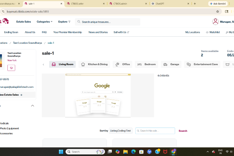
Task: Bookmark this page with the star icon
Action: coord(218,11)
